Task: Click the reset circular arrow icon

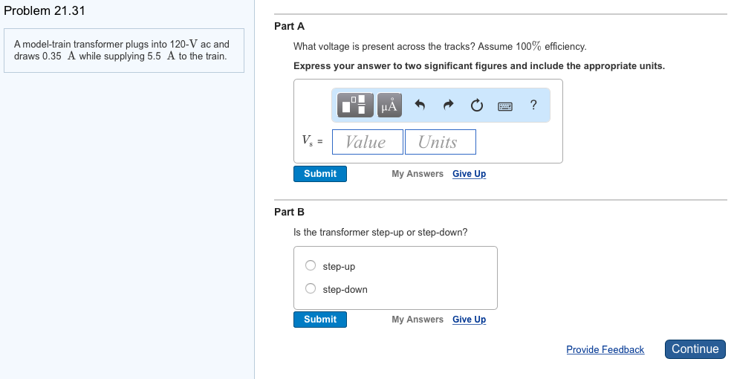Action: click(x=476, y=106)
